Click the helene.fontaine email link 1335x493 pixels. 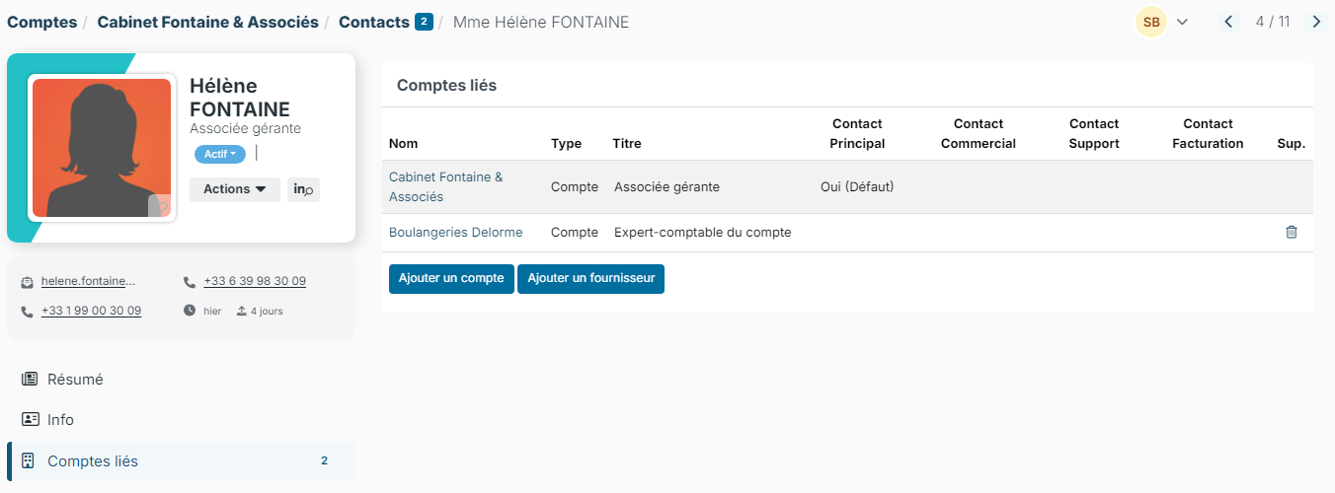(88, 282)
